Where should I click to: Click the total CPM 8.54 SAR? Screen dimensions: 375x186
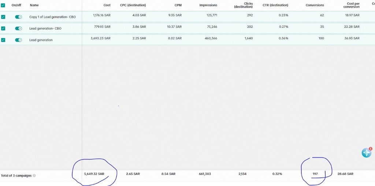point(168,174)
